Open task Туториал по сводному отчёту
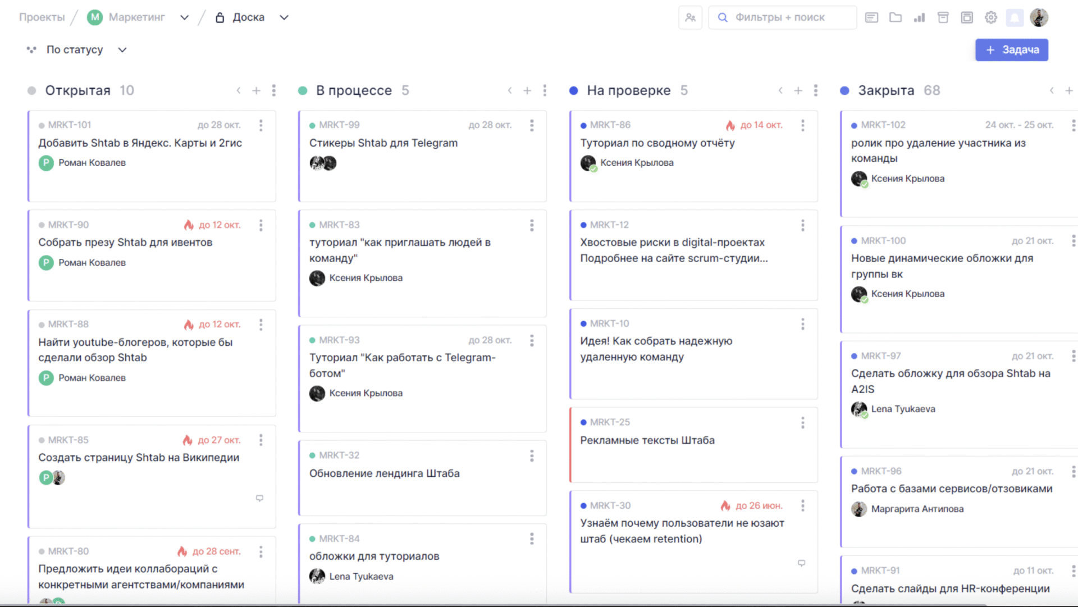 tap(657, 143)
